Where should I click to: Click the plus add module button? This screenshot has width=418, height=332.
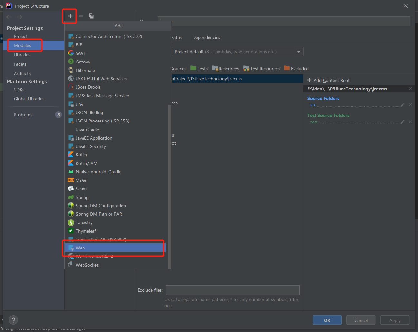click(70, 16)
